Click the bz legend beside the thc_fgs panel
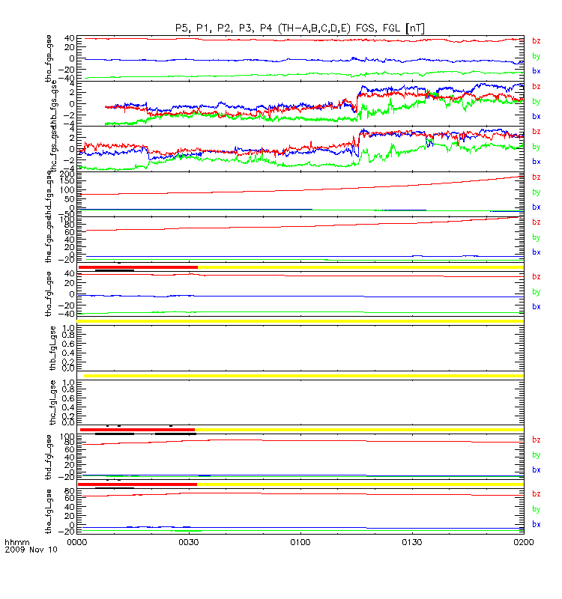Screen dimensions: 562x599 (x=537, y=132)
